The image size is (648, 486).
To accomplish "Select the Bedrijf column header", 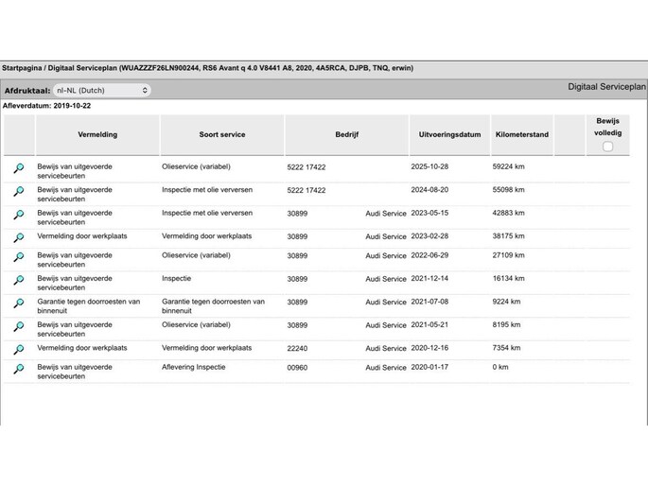I will click(346, 135).
